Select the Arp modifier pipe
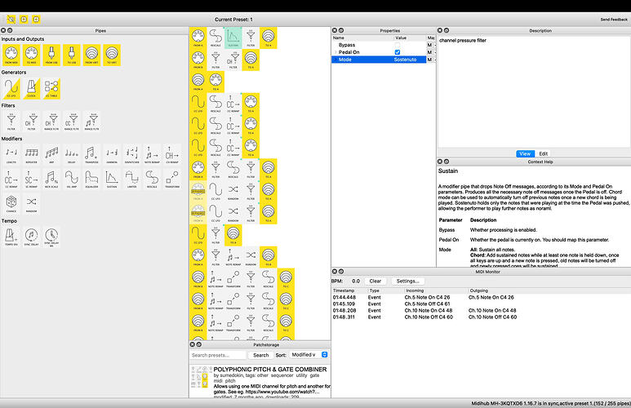Screen dimensions: 631x408 51,154
